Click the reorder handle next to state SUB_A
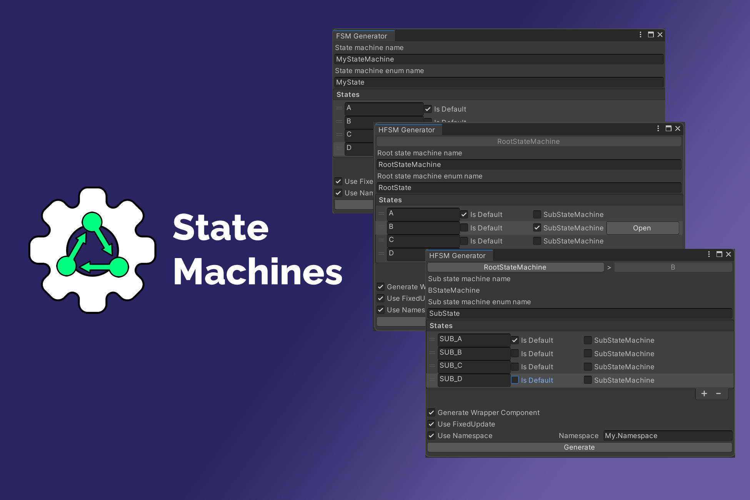 tap(432, 340)
